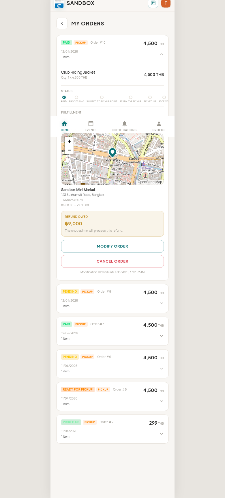Switch to the Events tab
Viewport: 225px width, 498px height.
[x=91, y=126]
